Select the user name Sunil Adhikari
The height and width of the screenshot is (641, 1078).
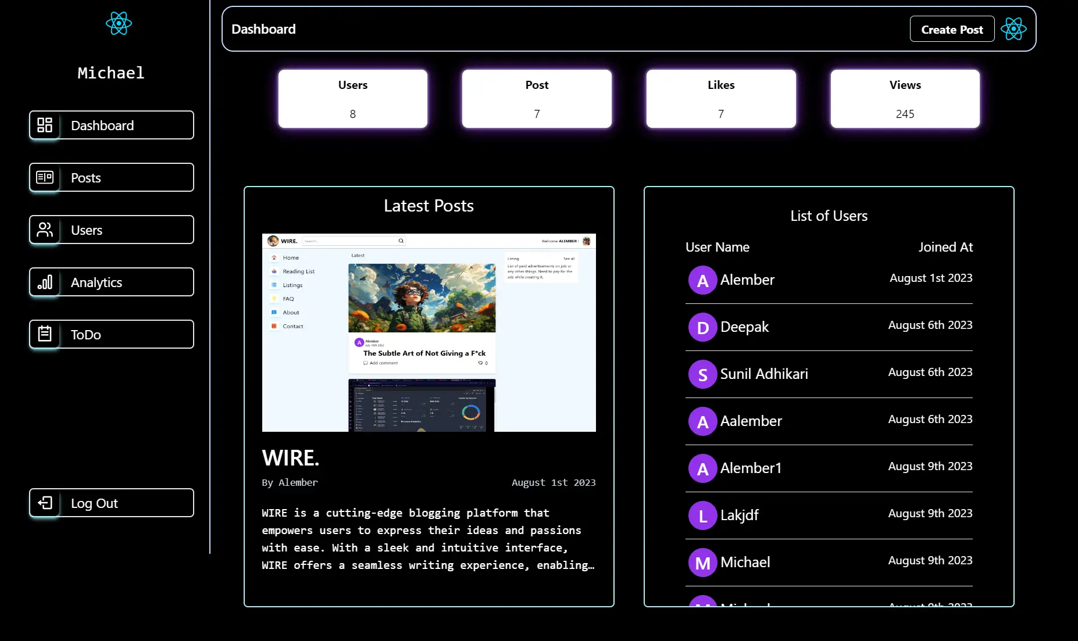tap(764, 374)
